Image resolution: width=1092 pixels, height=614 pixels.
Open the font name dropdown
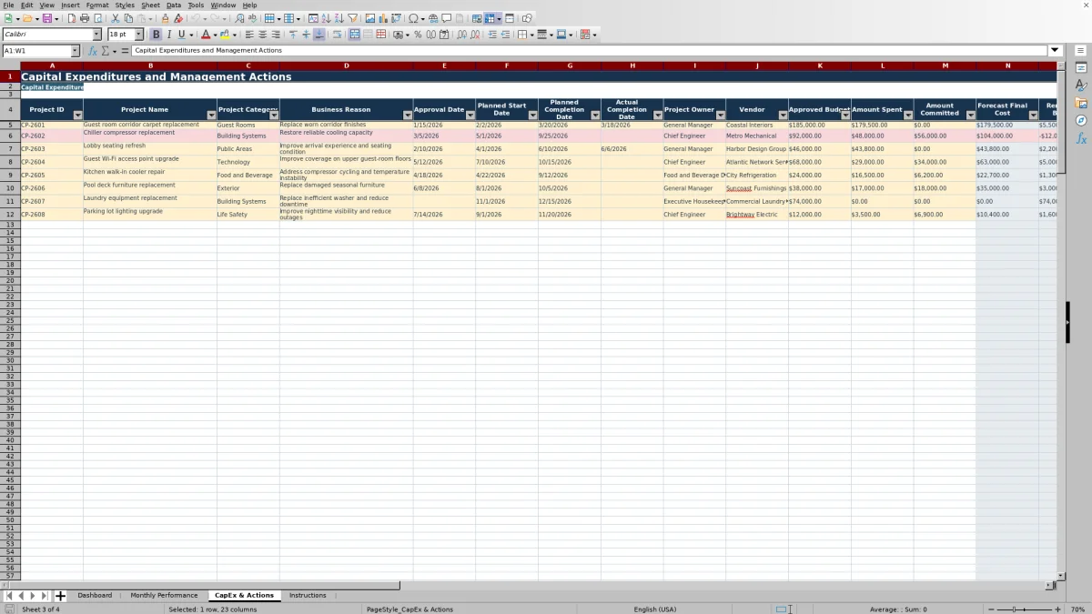(x=96, y=35)
